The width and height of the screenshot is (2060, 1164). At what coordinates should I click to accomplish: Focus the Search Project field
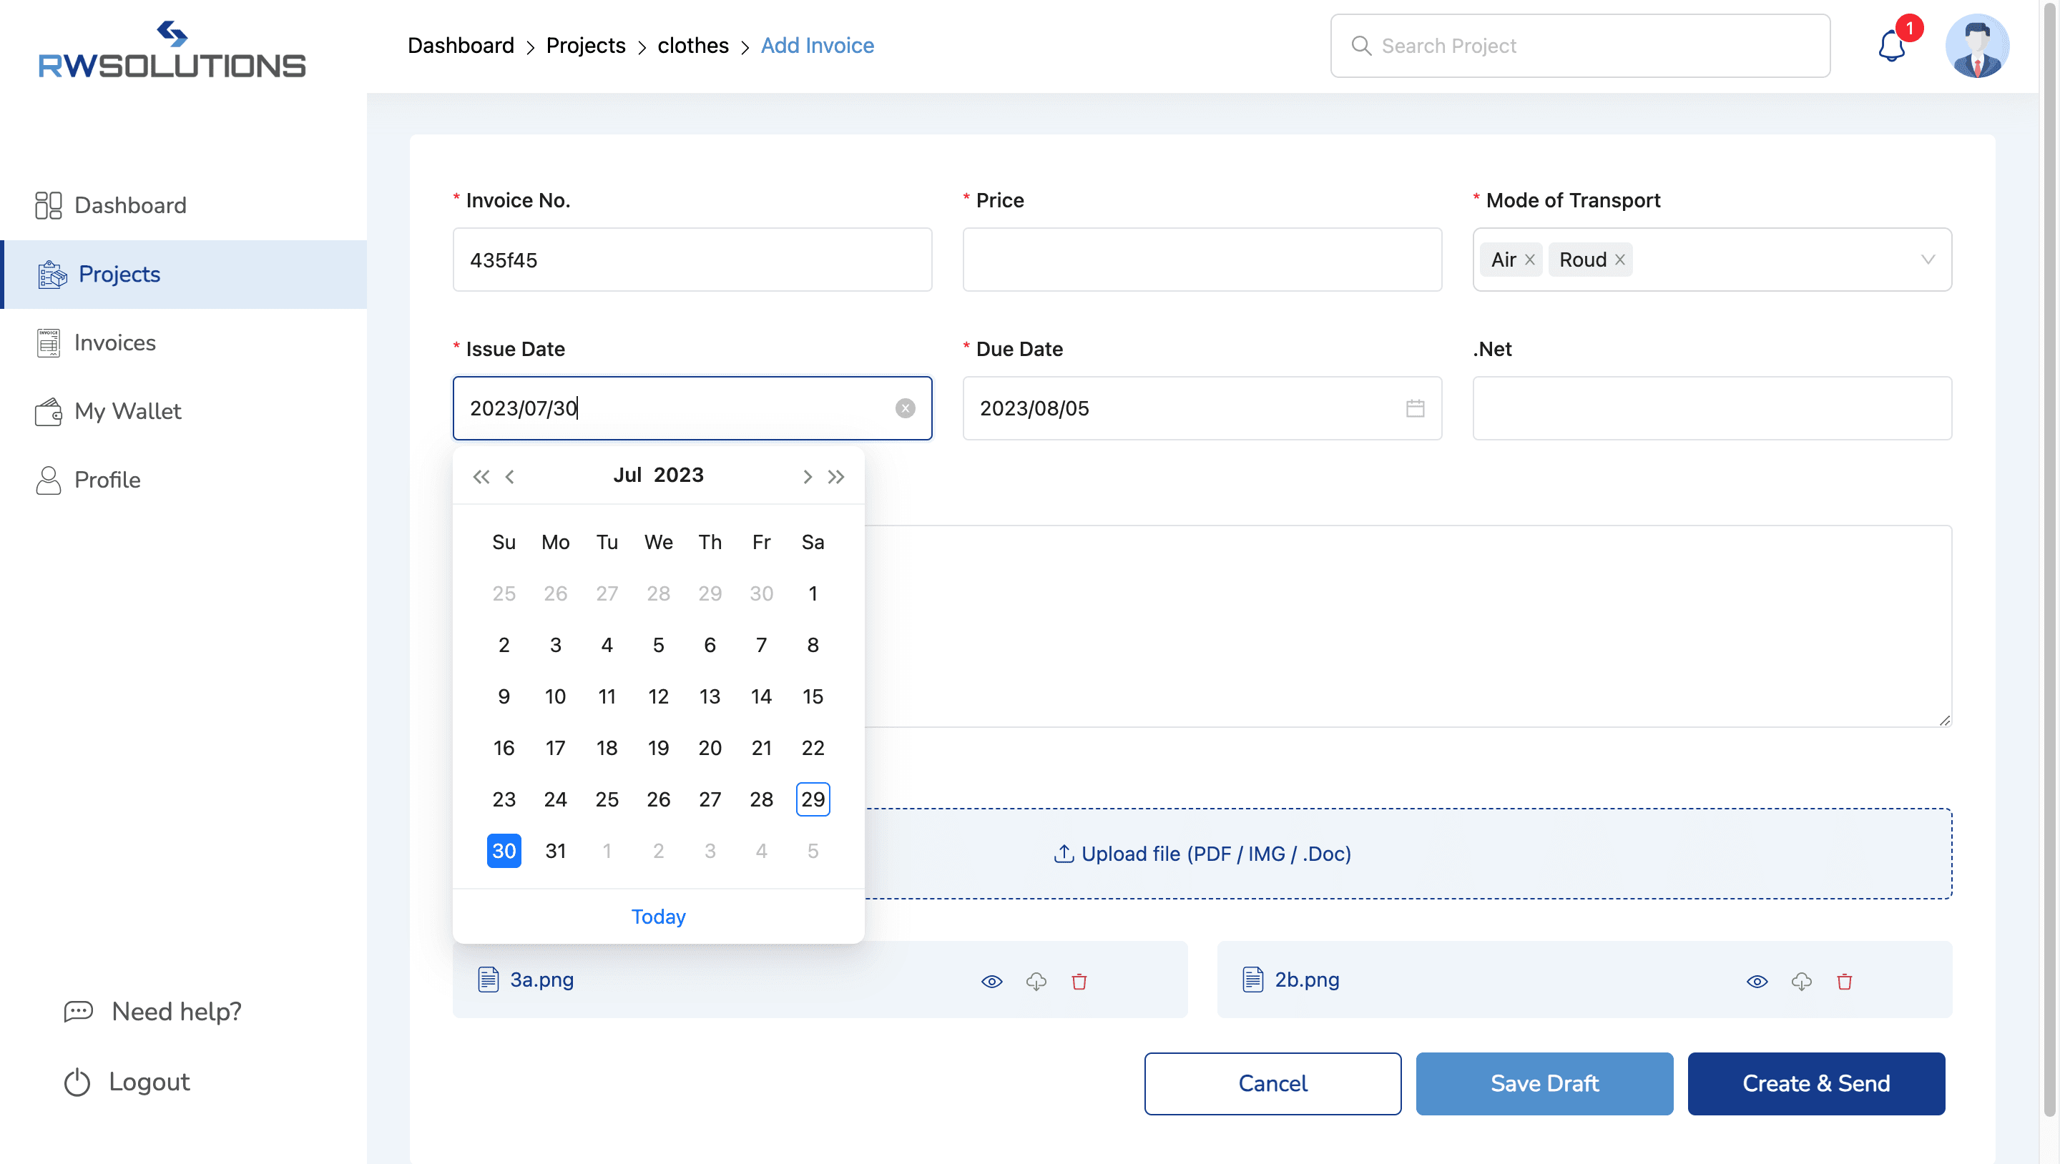point(1580,46)
